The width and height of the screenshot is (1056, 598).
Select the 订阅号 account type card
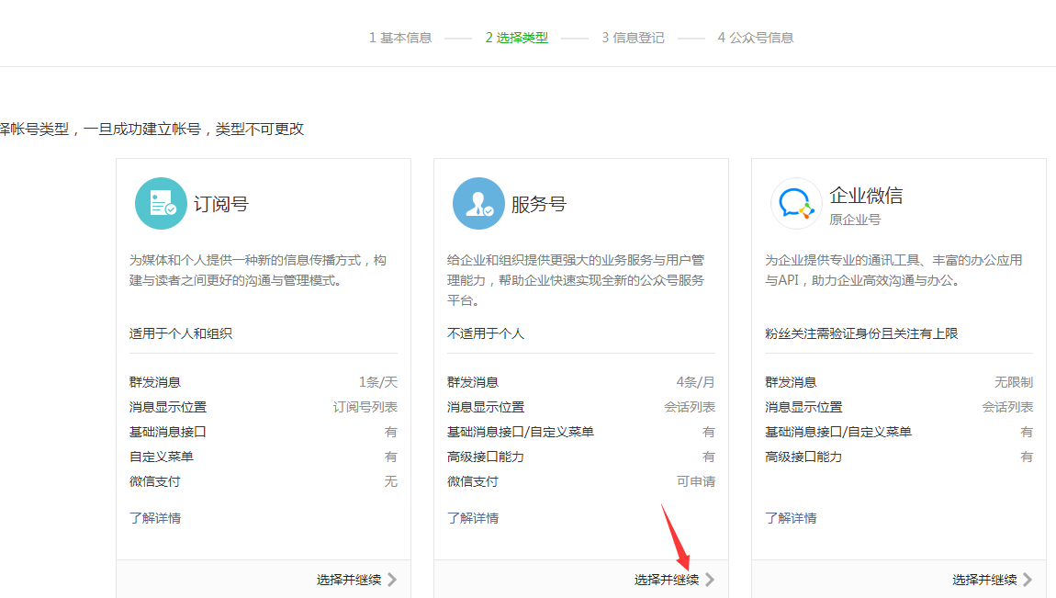264,367
